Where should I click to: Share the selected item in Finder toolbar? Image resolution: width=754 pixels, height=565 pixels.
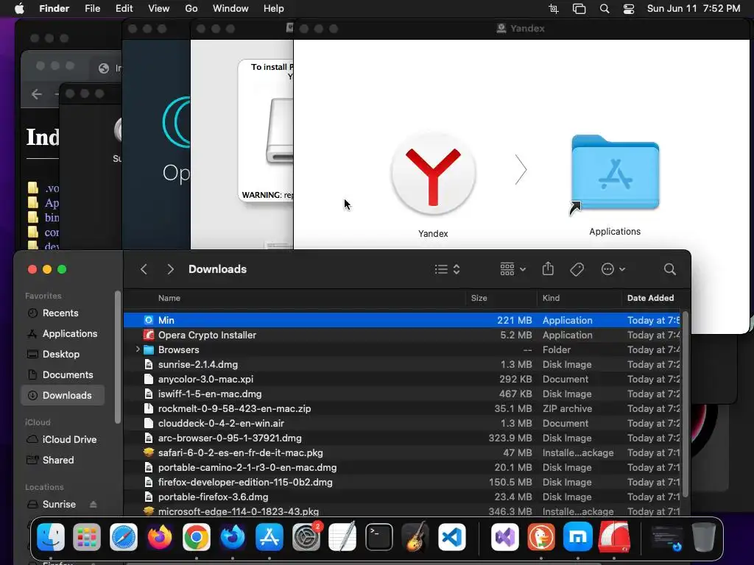tap(548, 269)
